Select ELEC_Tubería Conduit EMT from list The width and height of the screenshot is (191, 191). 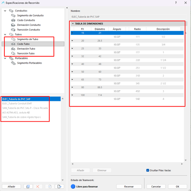pyautogui.click(x=17, y=104)
